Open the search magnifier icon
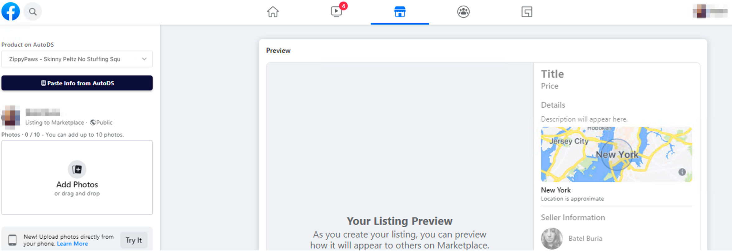 click(x=33, y=12)
